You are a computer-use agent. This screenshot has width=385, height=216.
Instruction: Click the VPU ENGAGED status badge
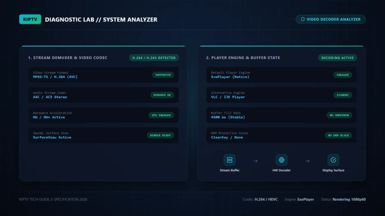click(x=161, y=115)
